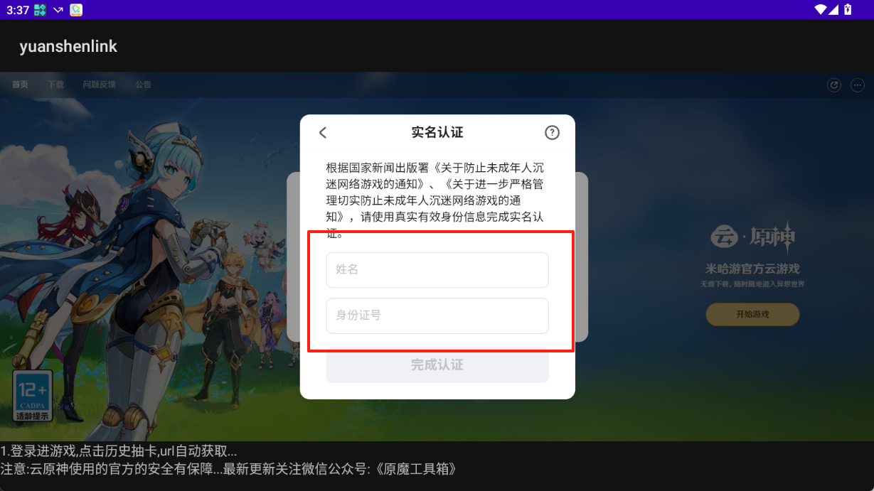Select the 首页 tab
This screenshot has height=491, width=874.
click(x=20, y=85)
